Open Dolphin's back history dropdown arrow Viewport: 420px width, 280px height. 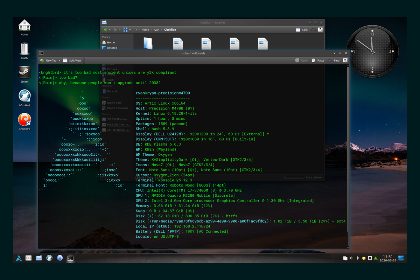[110, 30]
